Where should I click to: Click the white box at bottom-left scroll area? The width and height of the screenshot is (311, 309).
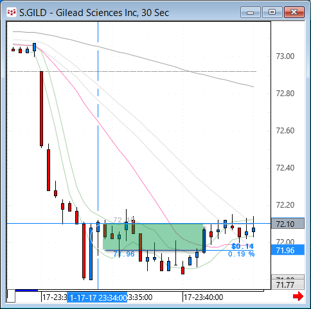coord(11,296)
